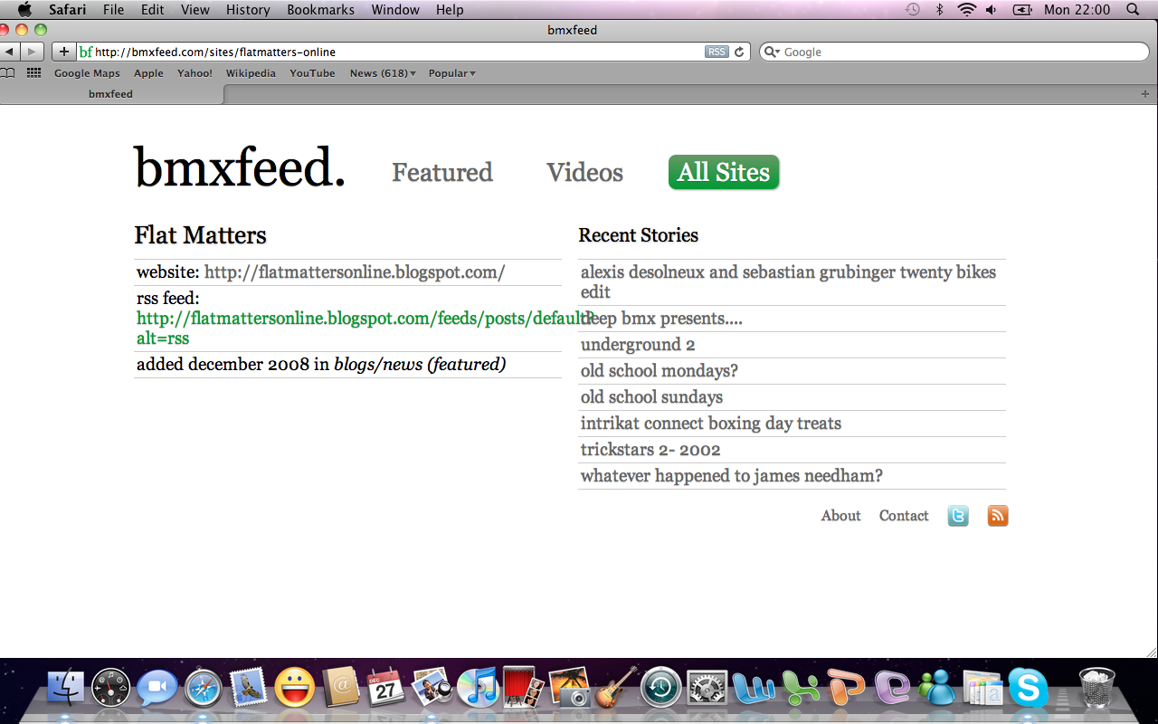Viewport: 1158px width, 724px height.
Task: Open a new tab with the plus icon
Action: point(1145,94)
